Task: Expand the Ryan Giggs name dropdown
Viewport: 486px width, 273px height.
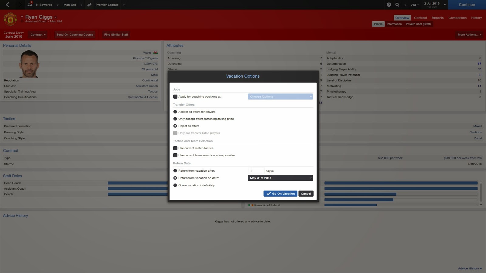Action: (56, 17)
